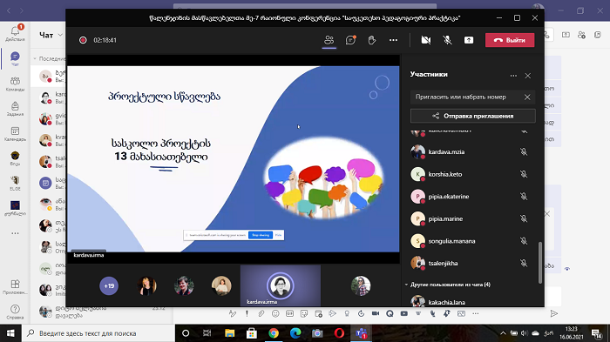The image size is (610, 342).
Task: Raise your hand in the meeting
Action: pyautogui.click(x=372, y=40)
